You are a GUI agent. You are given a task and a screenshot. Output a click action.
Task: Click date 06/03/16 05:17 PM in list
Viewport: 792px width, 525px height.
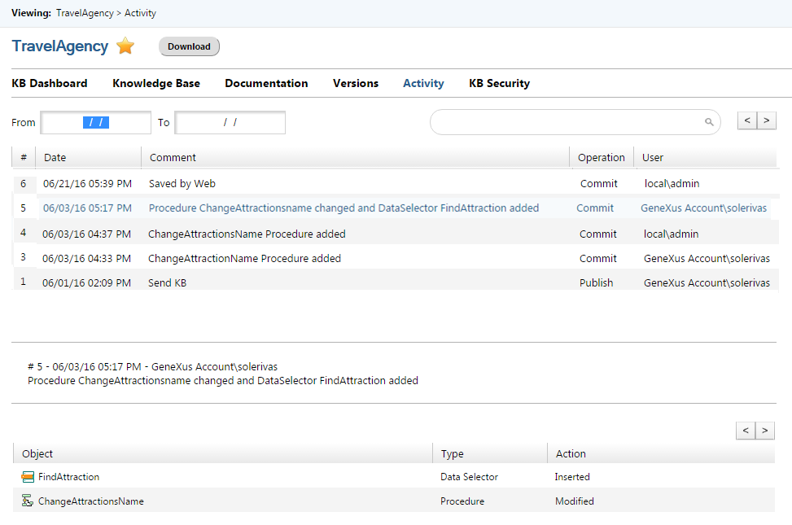tap(87, 208)
